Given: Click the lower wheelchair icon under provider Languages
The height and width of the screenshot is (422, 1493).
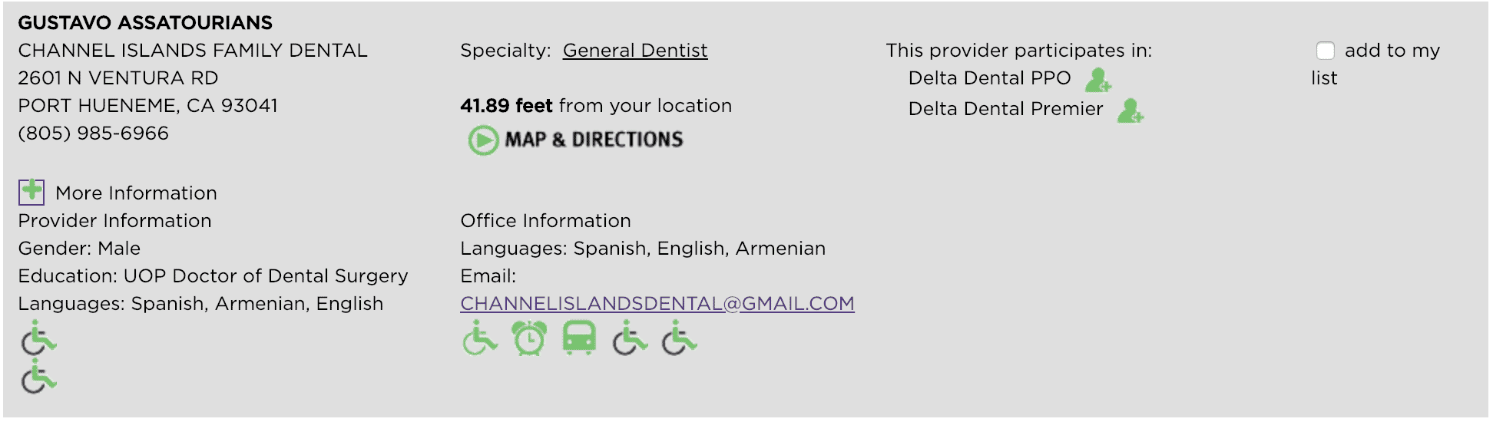Looking at the screenshot, I should 38,376.
